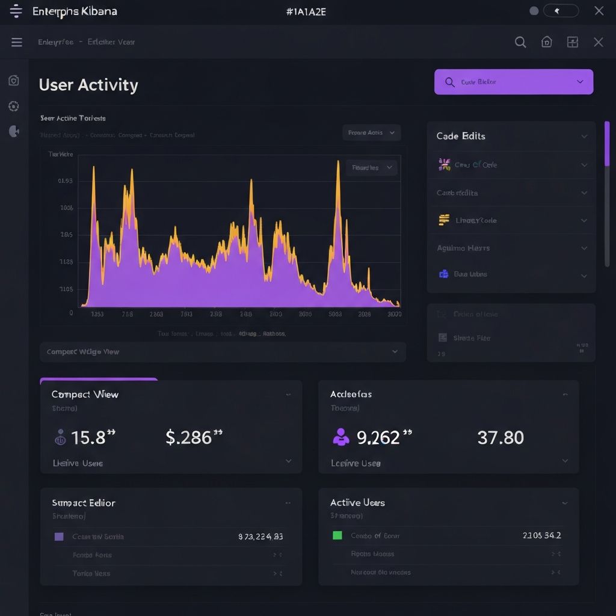Click the search magnifier icon in the top bar
The height and width of the screenshot is (616, 616).
pos(520,42)
